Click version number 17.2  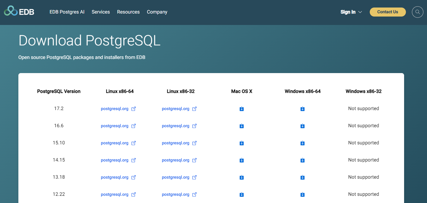pos(59,109)
